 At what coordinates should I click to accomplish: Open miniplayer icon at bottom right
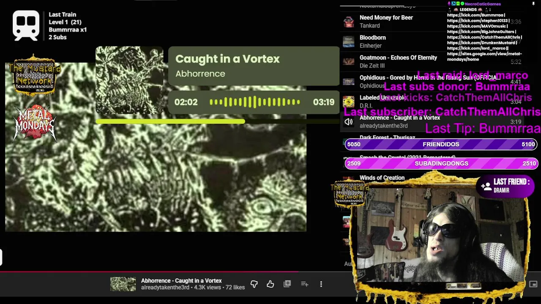click(x=533, y=284)
